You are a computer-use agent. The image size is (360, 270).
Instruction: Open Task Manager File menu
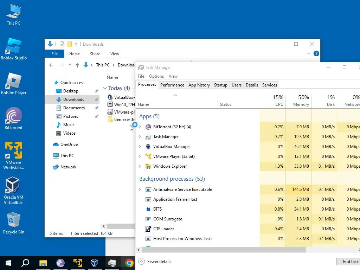[x=141, y=76]
